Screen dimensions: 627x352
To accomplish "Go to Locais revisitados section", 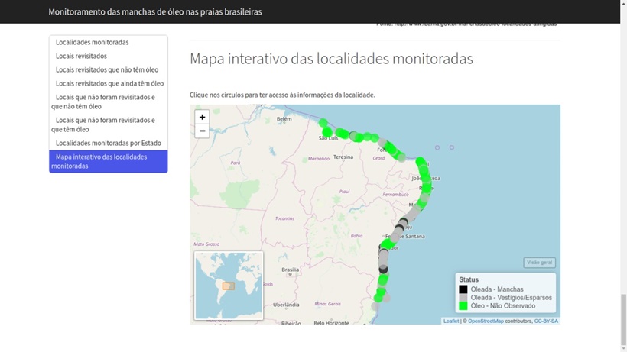I will [109, 56].
